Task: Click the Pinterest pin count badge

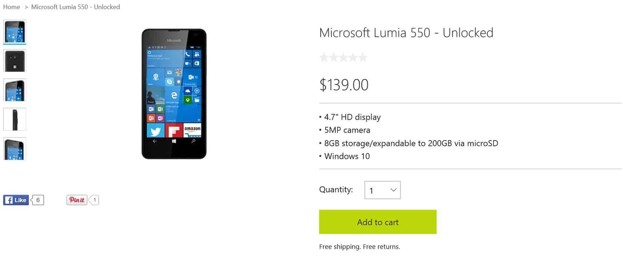Action: (94, 200)
